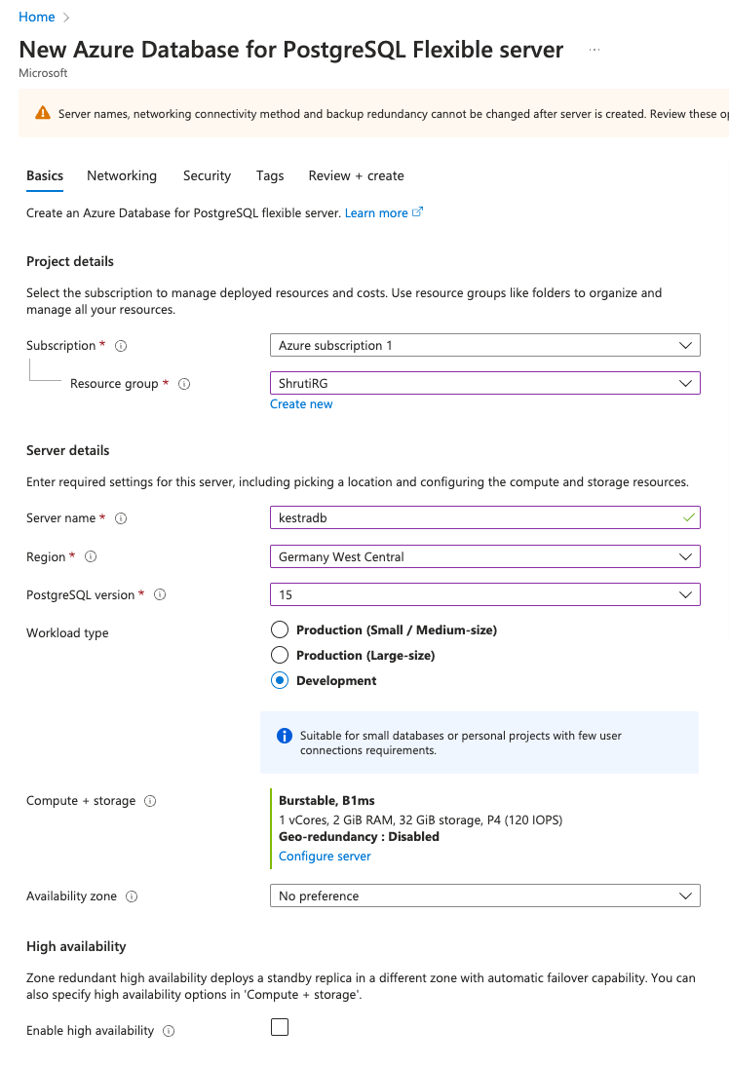Click the Compute + storage info icon
This screenshot has width=729, height=1067.
pos(149,800)
